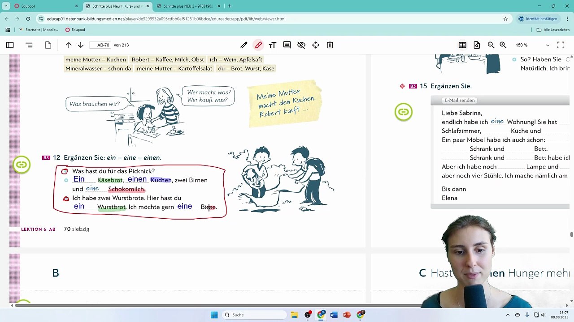Zoom in with the plus magnifier
The height and width of the screenshot is (322, 574).
click(503, 45)
